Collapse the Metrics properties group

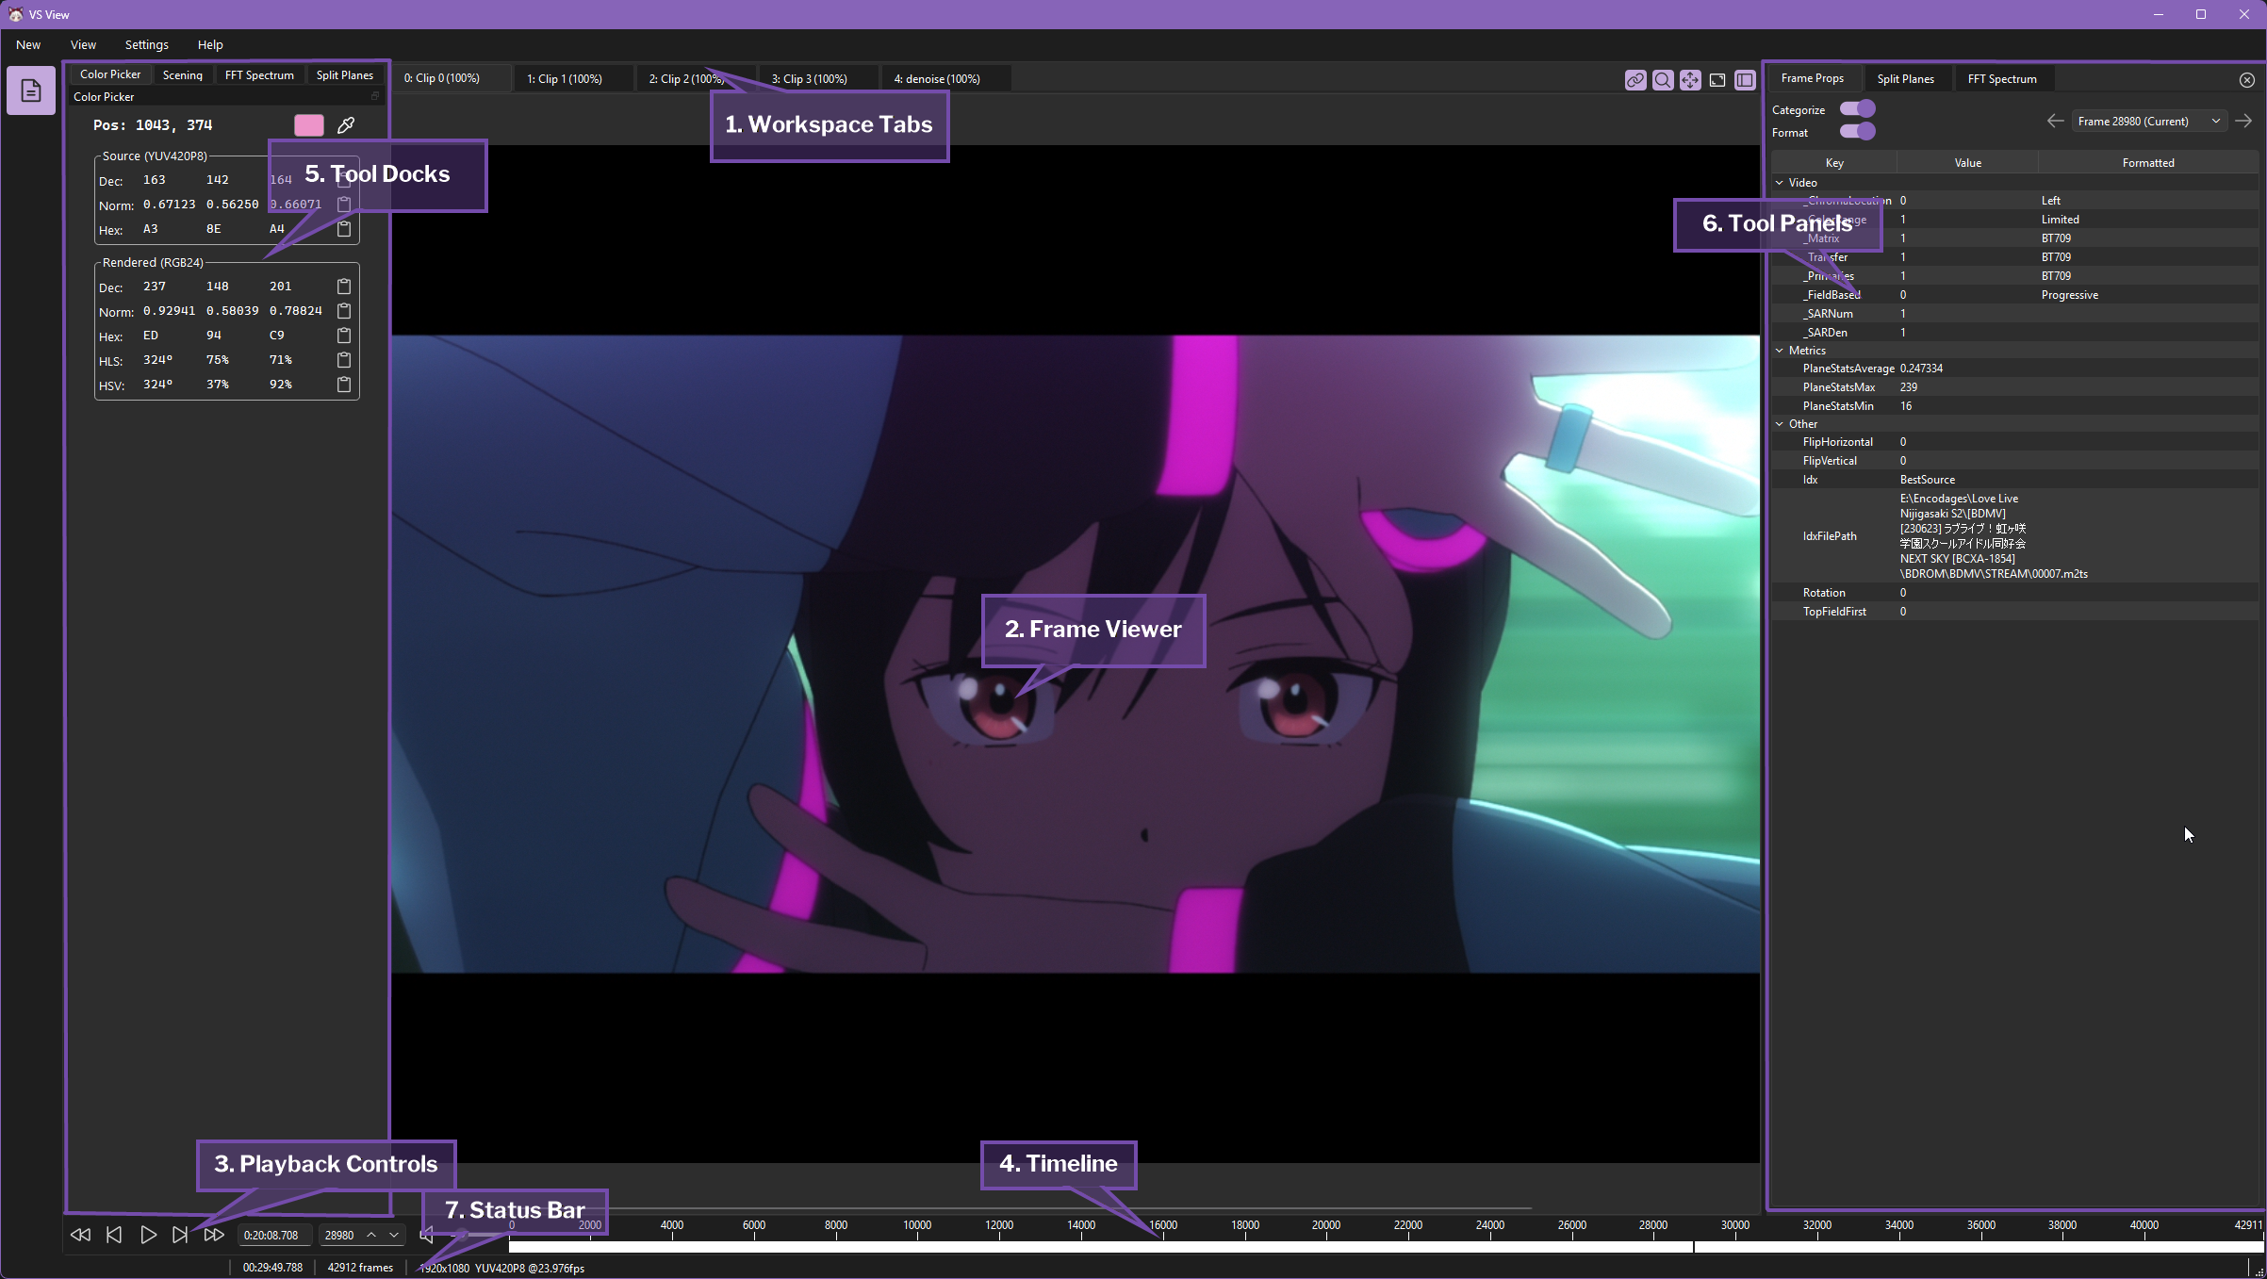(1780, 351)
